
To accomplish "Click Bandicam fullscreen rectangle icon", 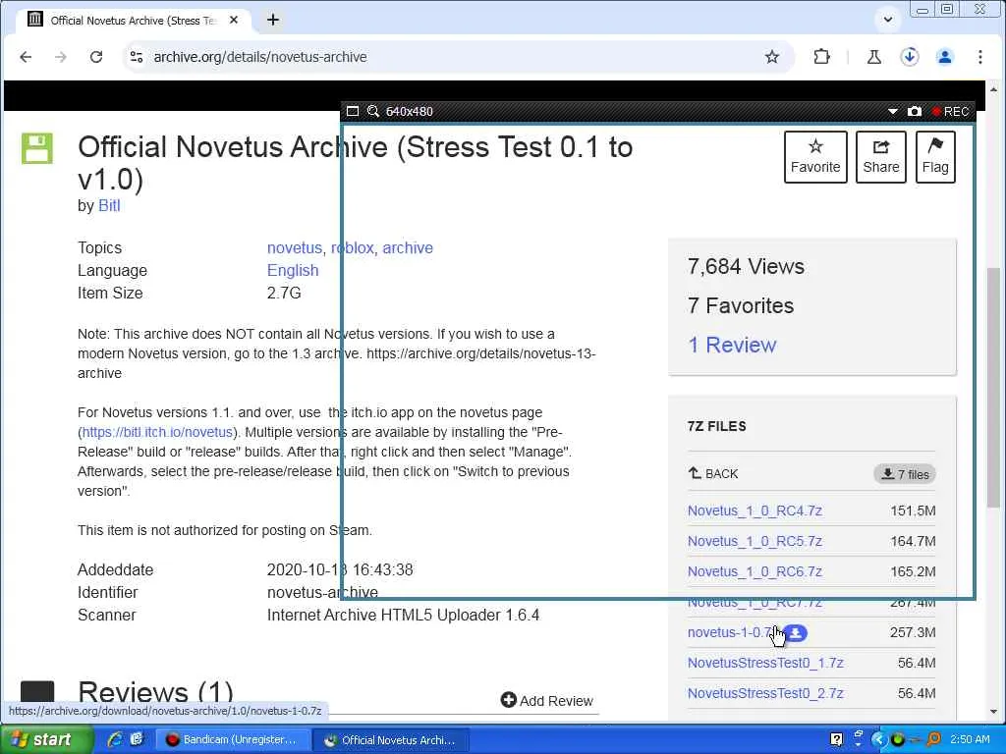I will [x=353, y=111].
